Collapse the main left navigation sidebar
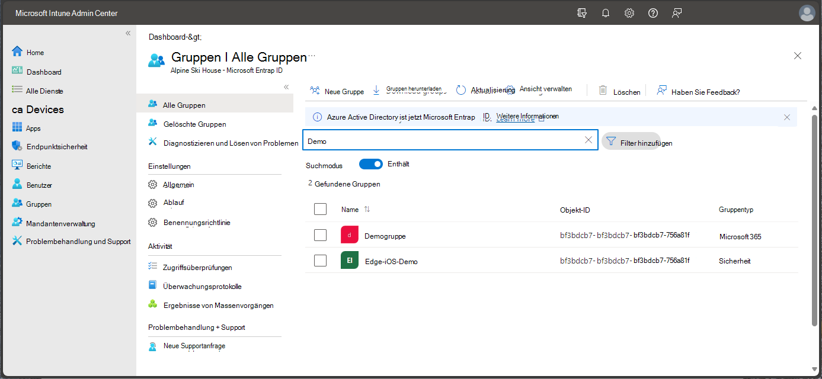Screen dimensions: 822x379 [127, 33]
